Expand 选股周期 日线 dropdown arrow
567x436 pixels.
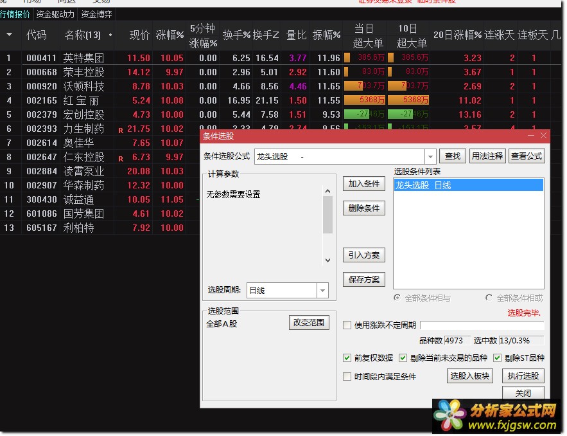pyautogui.click(x=322, y=291)
